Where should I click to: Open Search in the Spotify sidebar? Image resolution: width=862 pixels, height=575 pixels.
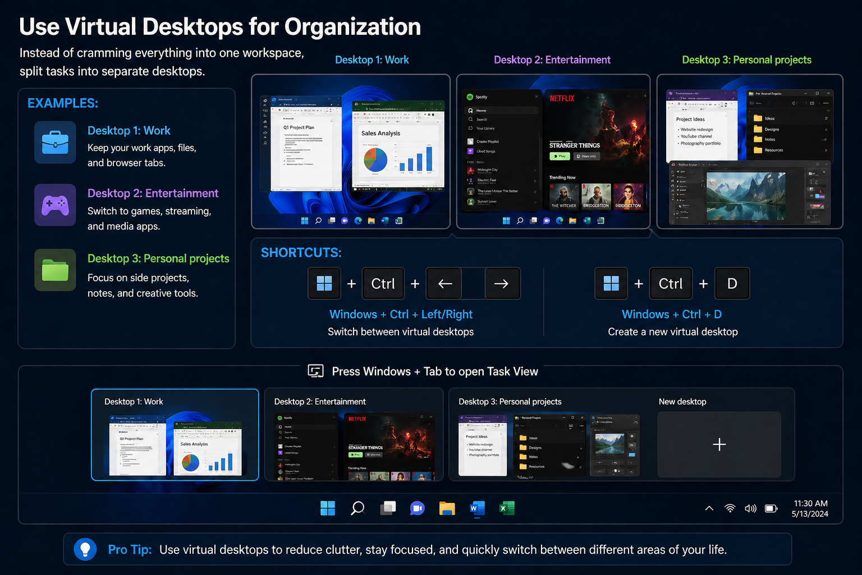click(x=500, y=120)
